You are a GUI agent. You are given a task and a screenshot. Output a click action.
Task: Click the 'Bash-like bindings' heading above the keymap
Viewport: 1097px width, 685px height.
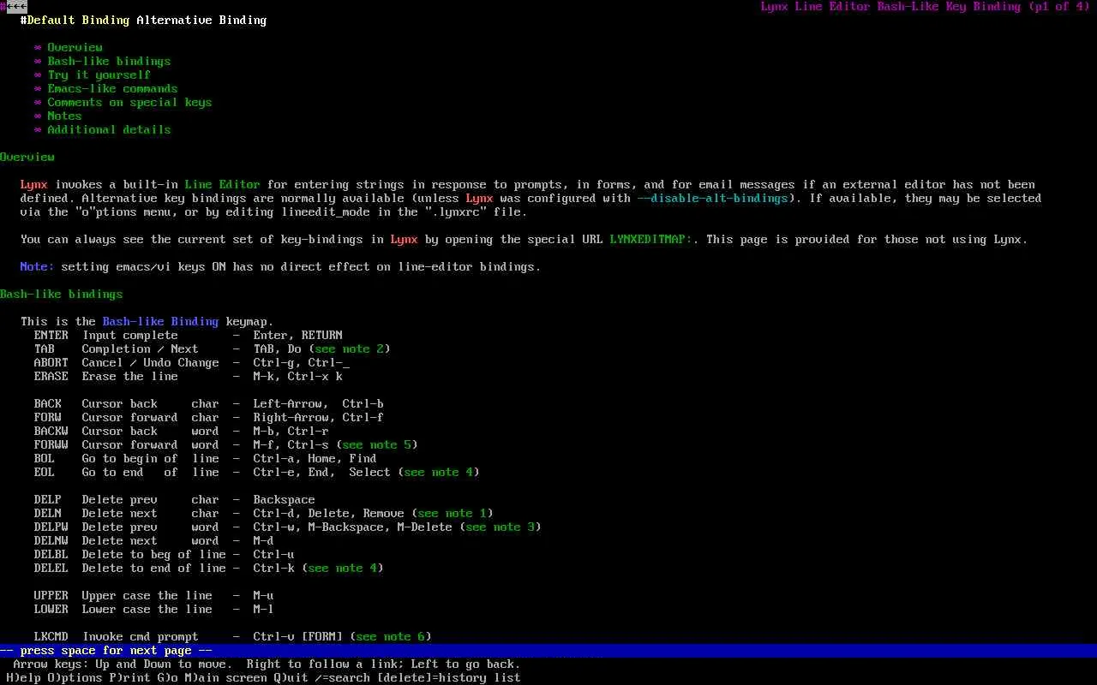click(x=62, y=295)
